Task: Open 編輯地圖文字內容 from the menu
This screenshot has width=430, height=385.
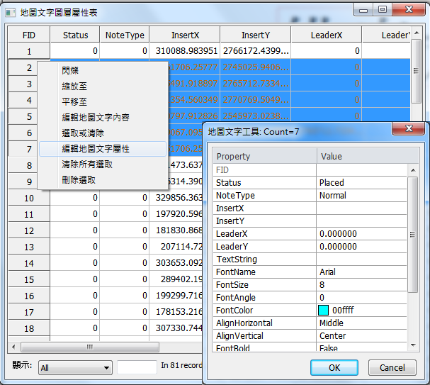Action: click(x=95, y=117)
